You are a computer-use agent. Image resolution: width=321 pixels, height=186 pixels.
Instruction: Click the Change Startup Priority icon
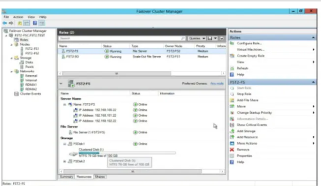(x=232, y=113)
